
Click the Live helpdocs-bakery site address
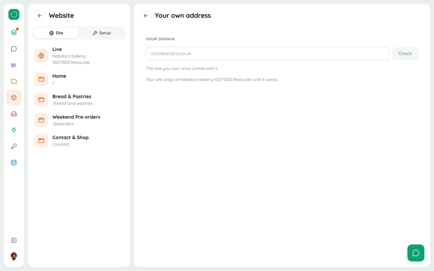[x=71, y=59]
